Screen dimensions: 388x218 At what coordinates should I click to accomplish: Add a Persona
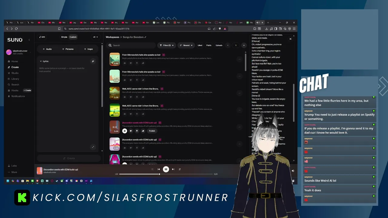pyautogui.click(x=68, y=49)
